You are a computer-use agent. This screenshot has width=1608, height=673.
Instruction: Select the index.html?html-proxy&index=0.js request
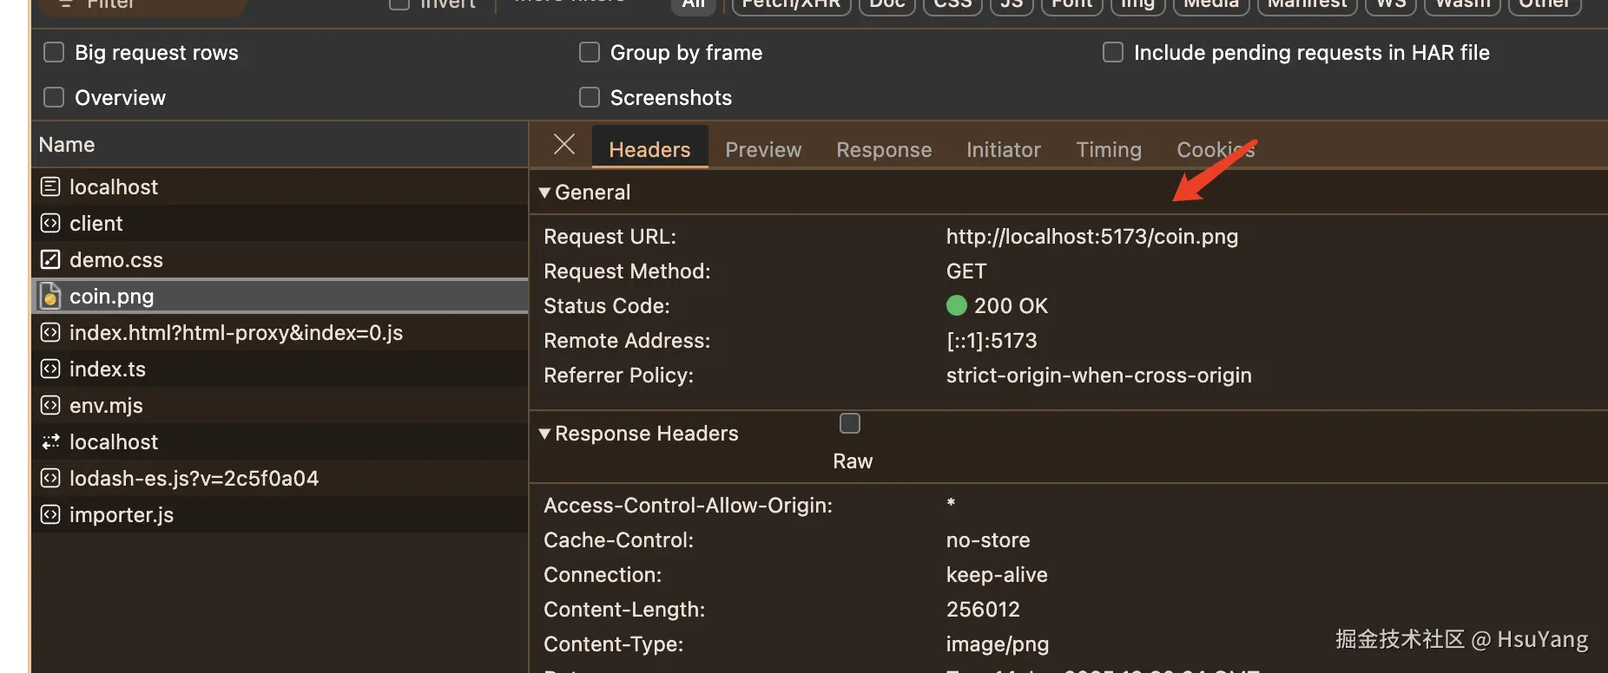coord(236,332)
